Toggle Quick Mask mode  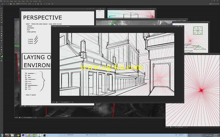tap(1, 58)
